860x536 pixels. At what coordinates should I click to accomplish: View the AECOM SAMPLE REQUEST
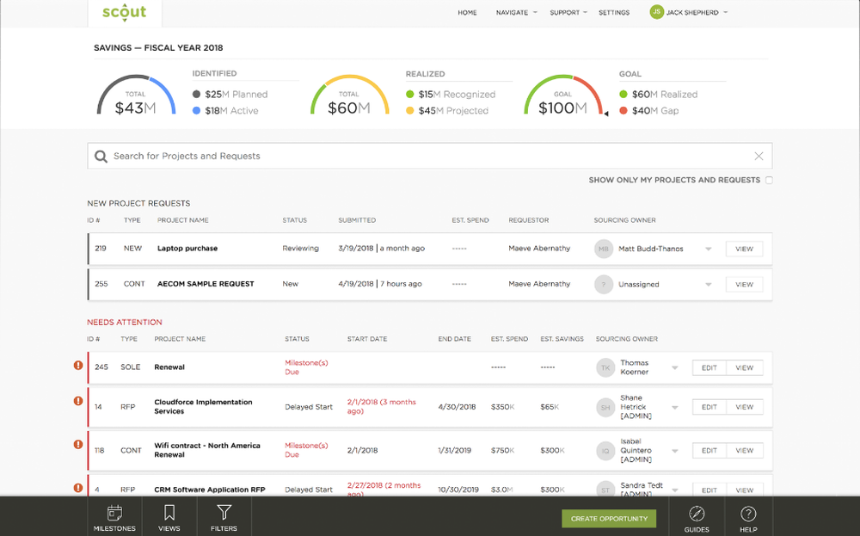744,285
